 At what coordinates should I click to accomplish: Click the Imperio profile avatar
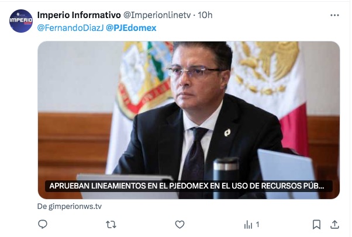click(21, 21)
